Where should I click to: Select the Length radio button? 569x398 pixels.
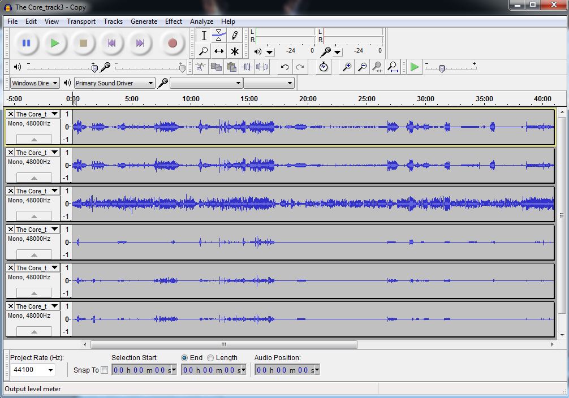coord(210,358)
